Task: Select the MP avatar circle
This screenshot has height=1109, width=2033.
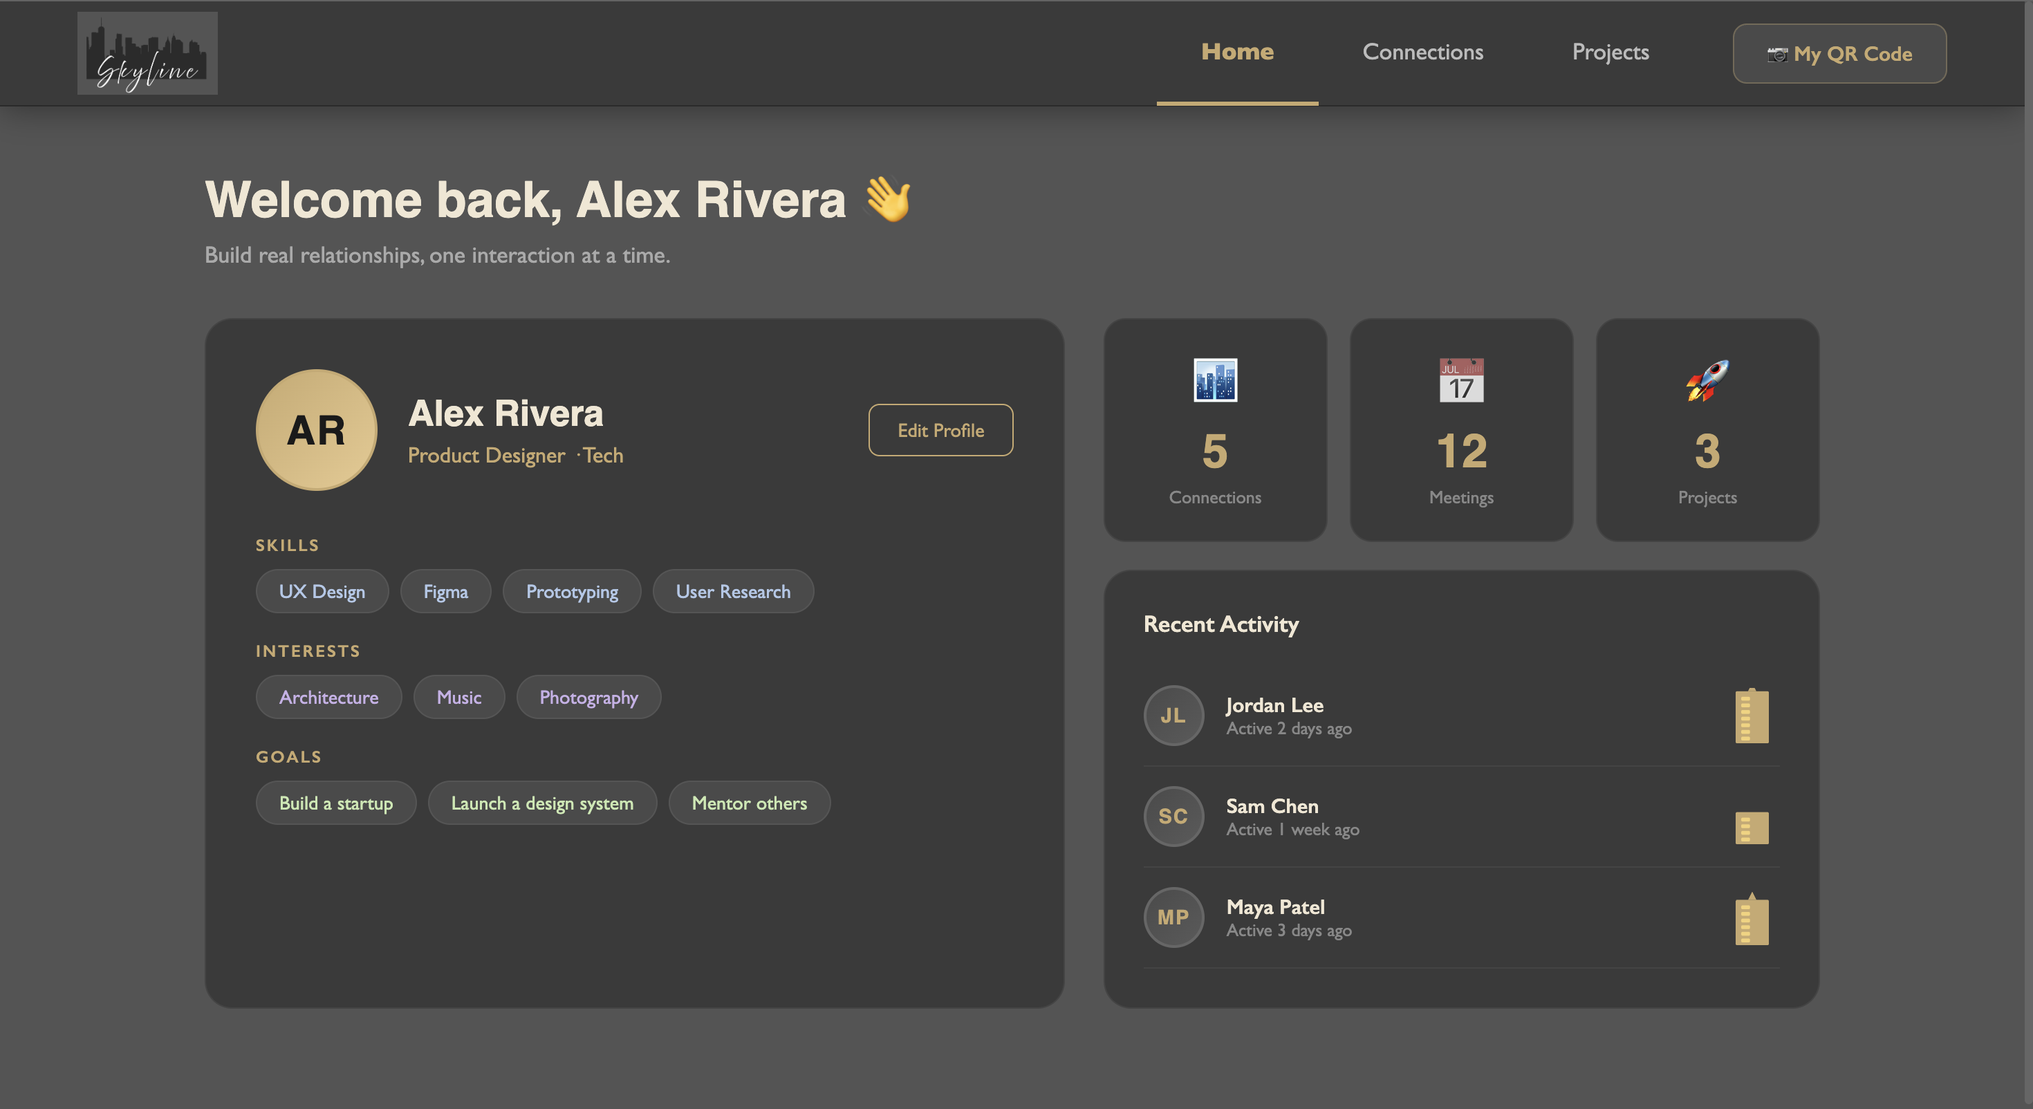Action: pyautogui.click(x=1173, y=917)
